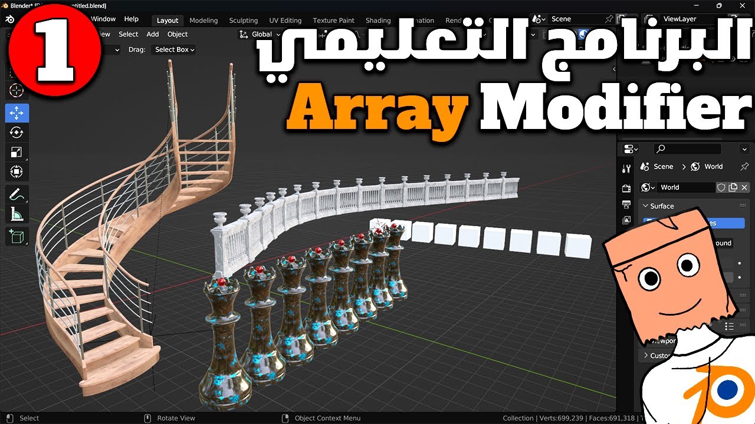This screenshot has height=424, width=755.
Task: Click the Scene name field
Action: coord(576,19)
